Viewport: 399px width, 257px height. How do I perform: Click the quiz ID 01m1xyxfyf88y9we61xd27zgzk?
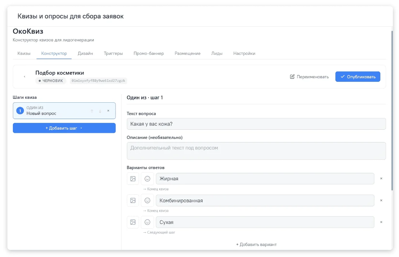(98, 81)
